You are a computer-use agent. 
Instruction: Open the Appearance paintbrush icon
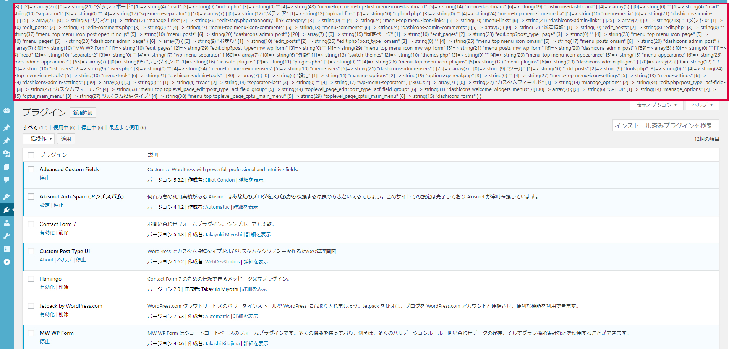tap(6, 196)
